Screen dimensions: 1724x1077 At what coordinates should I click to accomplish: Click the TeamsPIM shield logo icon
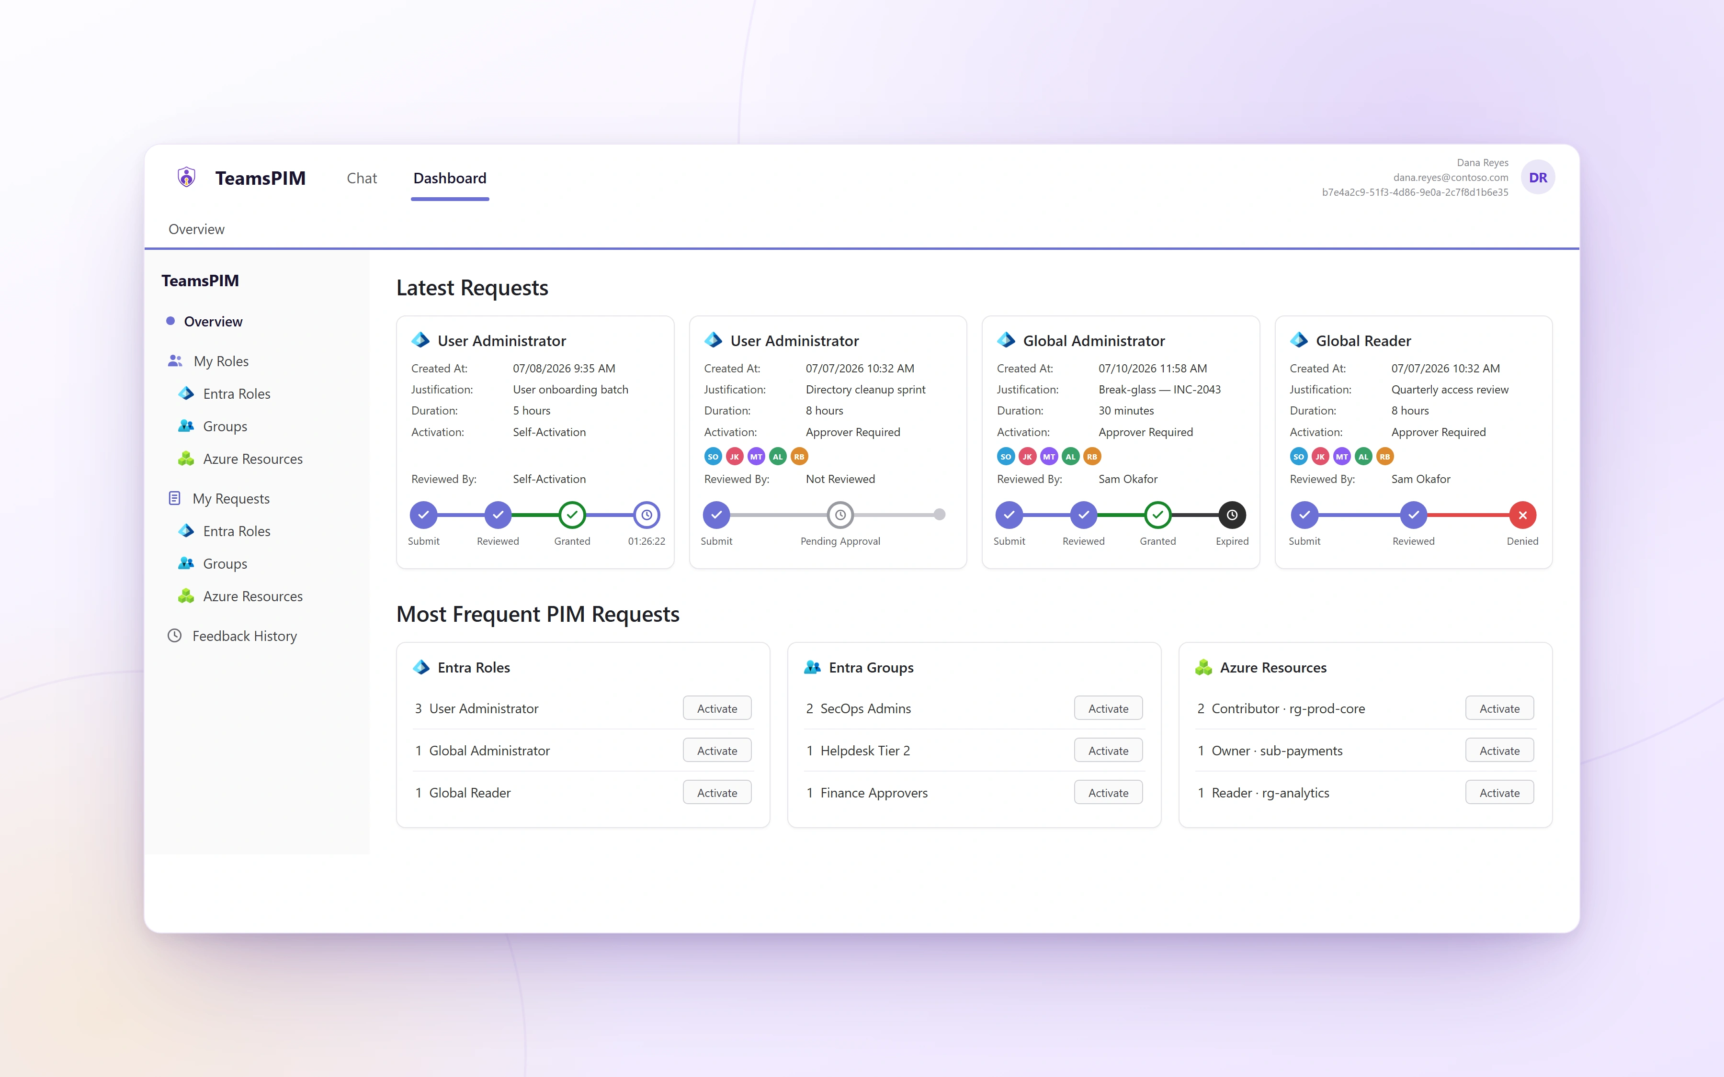point(186,178)
